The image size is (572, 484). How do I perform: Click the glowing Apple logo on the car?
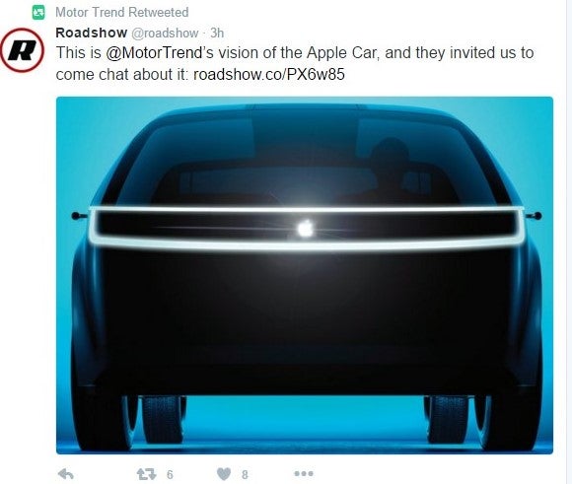[306, 229]
